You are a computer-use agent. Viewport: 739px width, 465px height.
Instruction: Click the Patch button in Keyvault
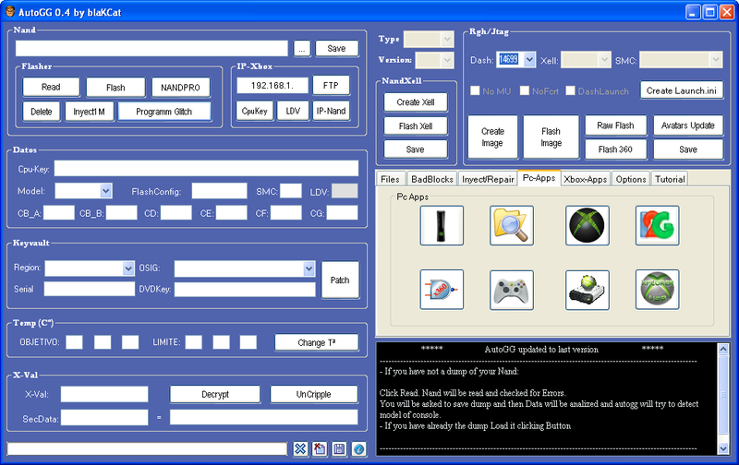click(x=340, y=280)
